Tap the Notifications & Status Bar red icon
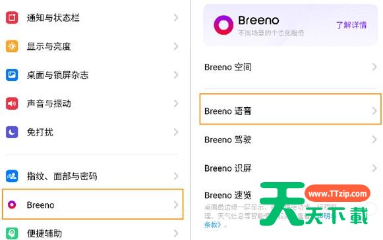 (x=12, y=18)
